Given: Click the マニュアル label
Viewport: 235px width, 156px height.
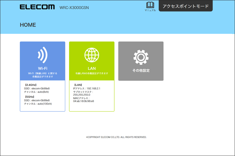Looking at the screenshot, I should tap(150, 10).
